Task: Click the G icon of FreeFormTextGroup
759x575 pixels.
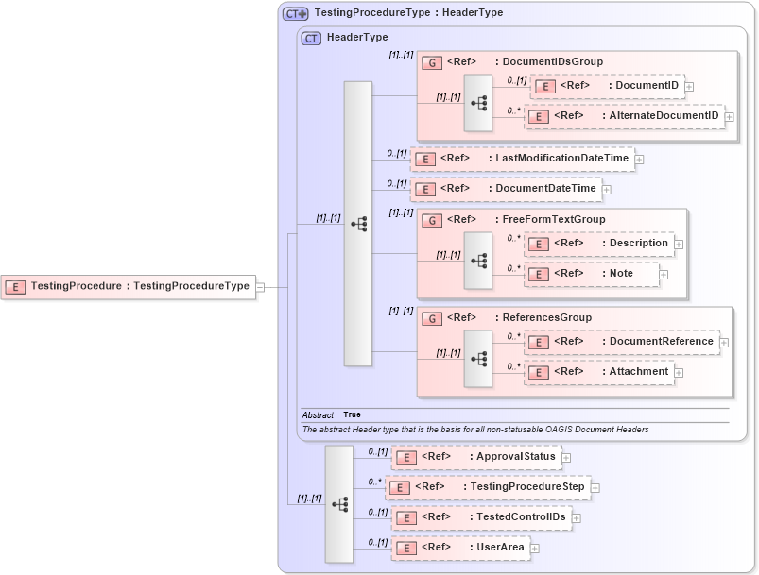Action: pos(433,219)
